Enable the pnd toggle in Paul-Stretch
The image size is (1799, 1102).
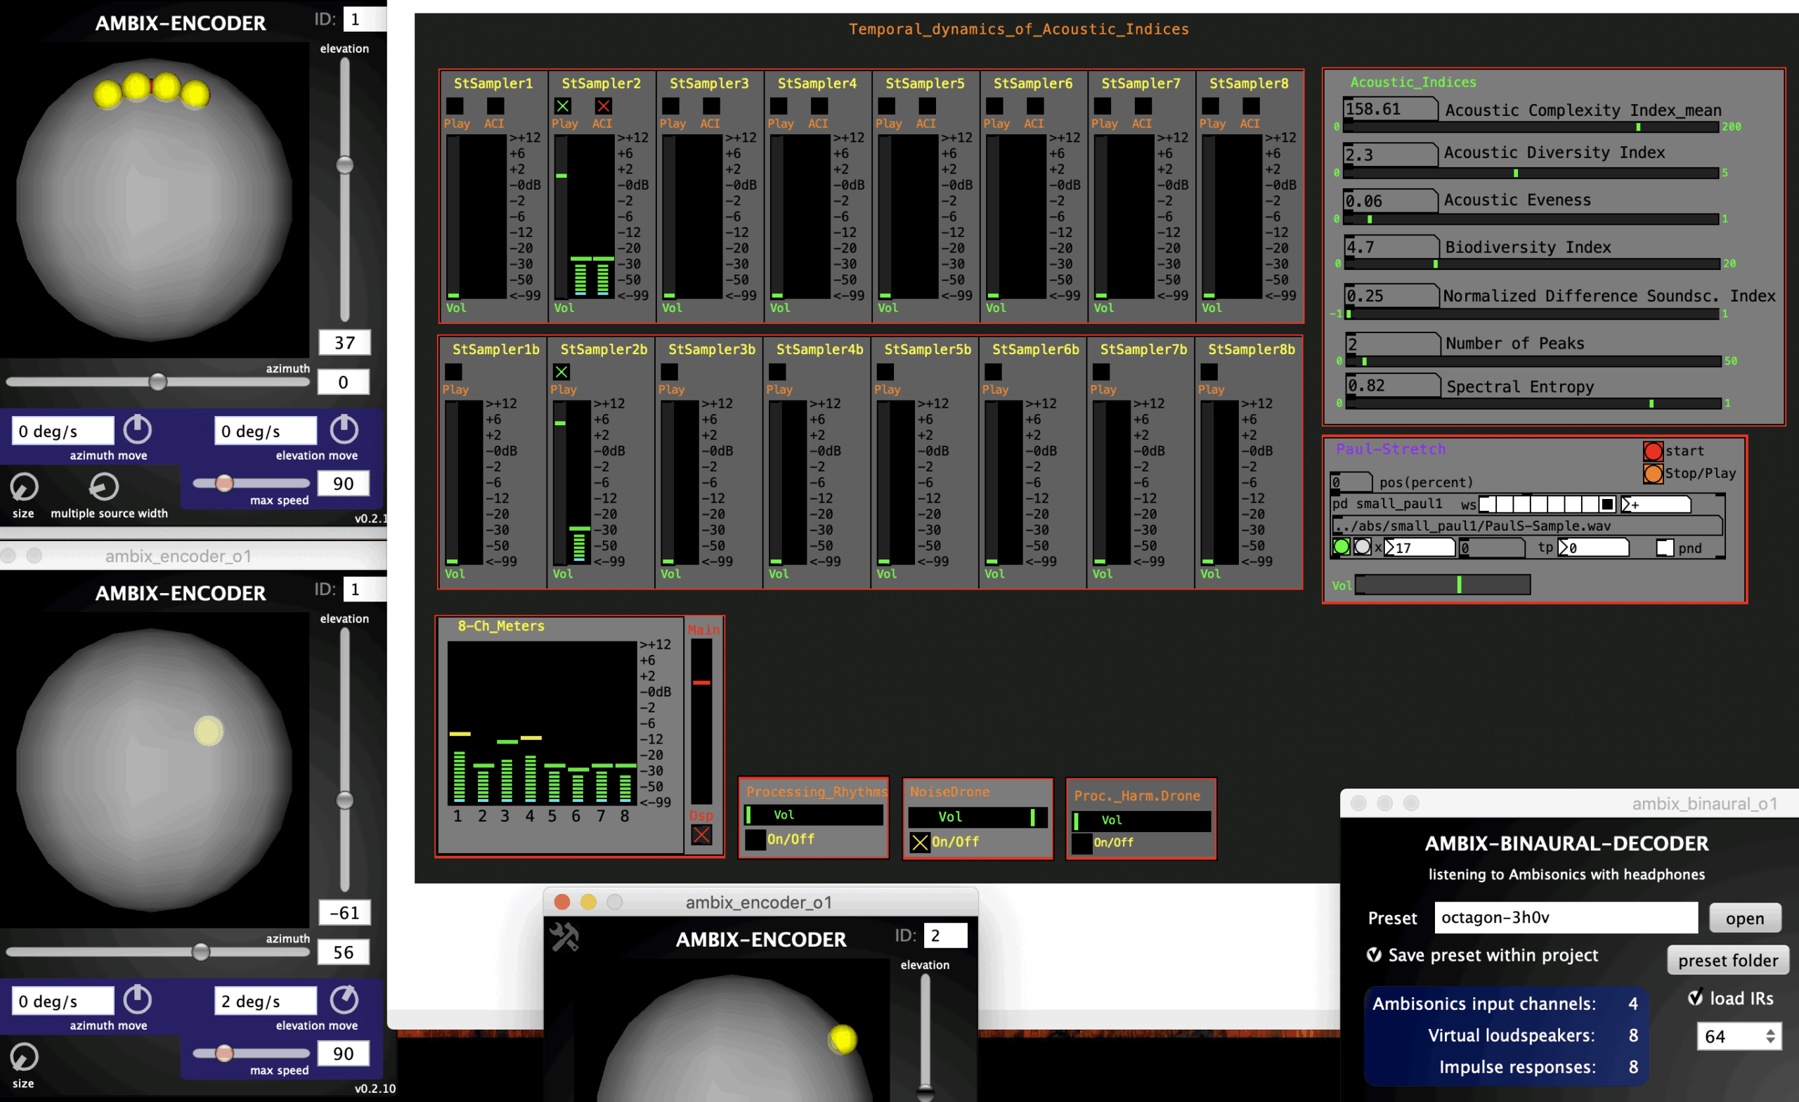1665,547
